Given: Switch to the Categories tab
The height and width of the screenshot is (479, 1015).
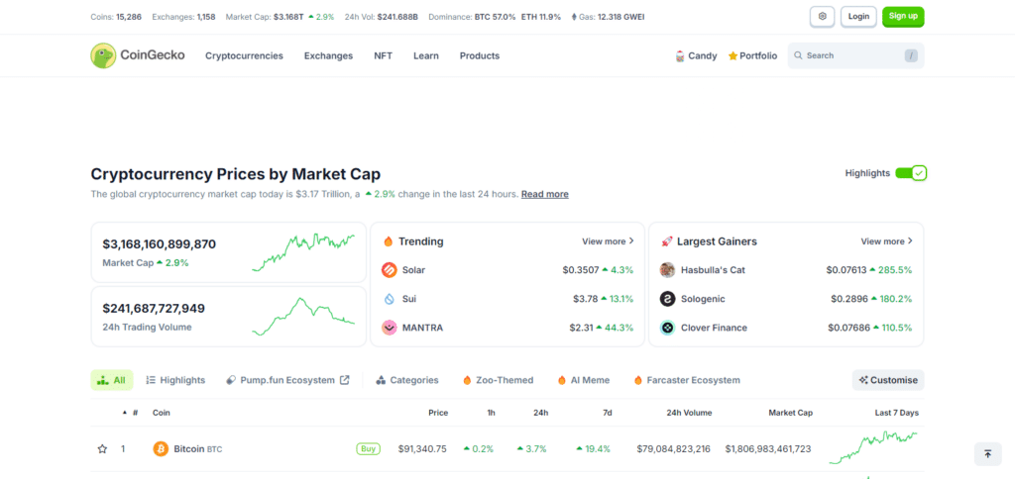Looking at the screenshot, I should pyautogui.click(x=407, y=380).
